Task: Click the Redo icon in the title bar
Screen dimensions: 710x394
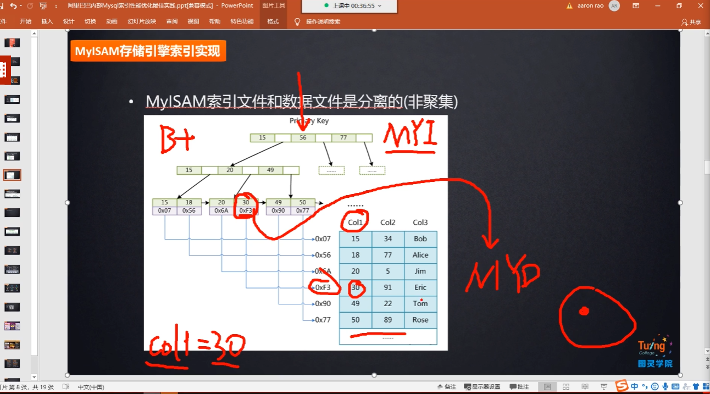Action: point(29,5)
